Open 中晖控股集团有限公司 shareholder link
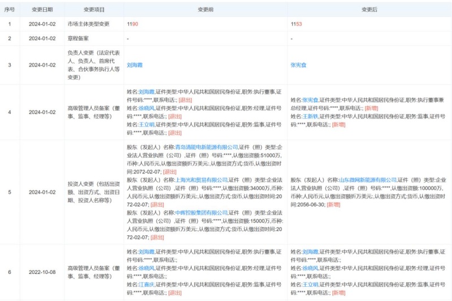452x301 pixels. tap(199, 213)
